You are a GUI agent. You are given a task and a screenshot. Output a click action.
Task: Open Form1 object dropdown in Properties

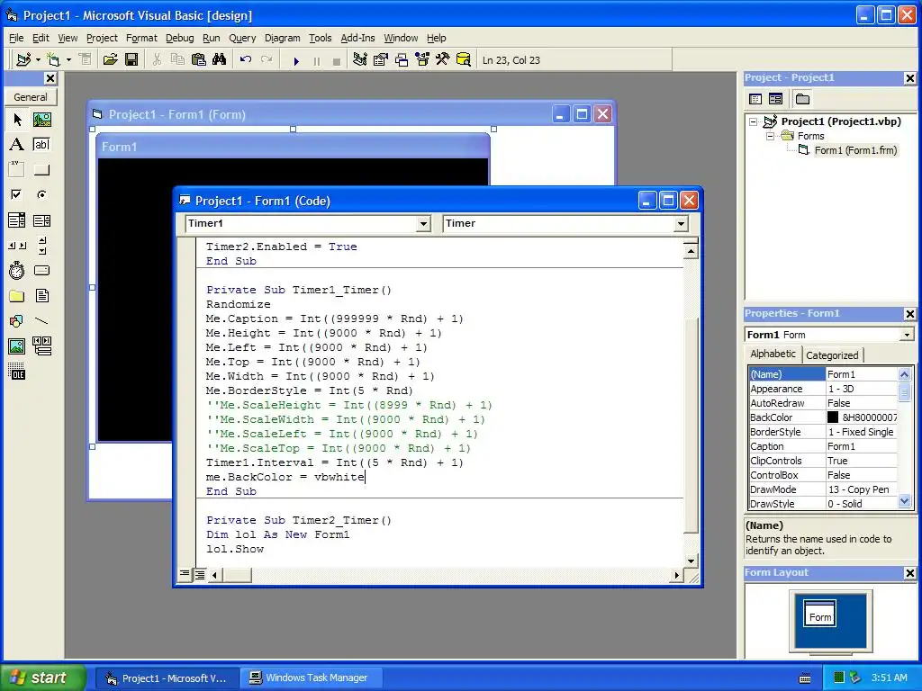[907, 335]
